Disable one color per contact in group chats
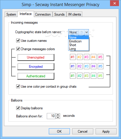The height and width of the screenshot is (139, 121). tap(18, 87)
